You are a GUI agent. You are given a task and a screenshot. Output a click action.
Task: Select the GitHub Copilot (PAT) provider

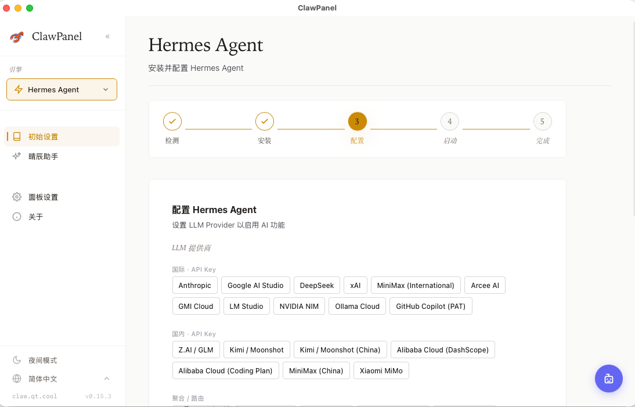coord(431,306)
